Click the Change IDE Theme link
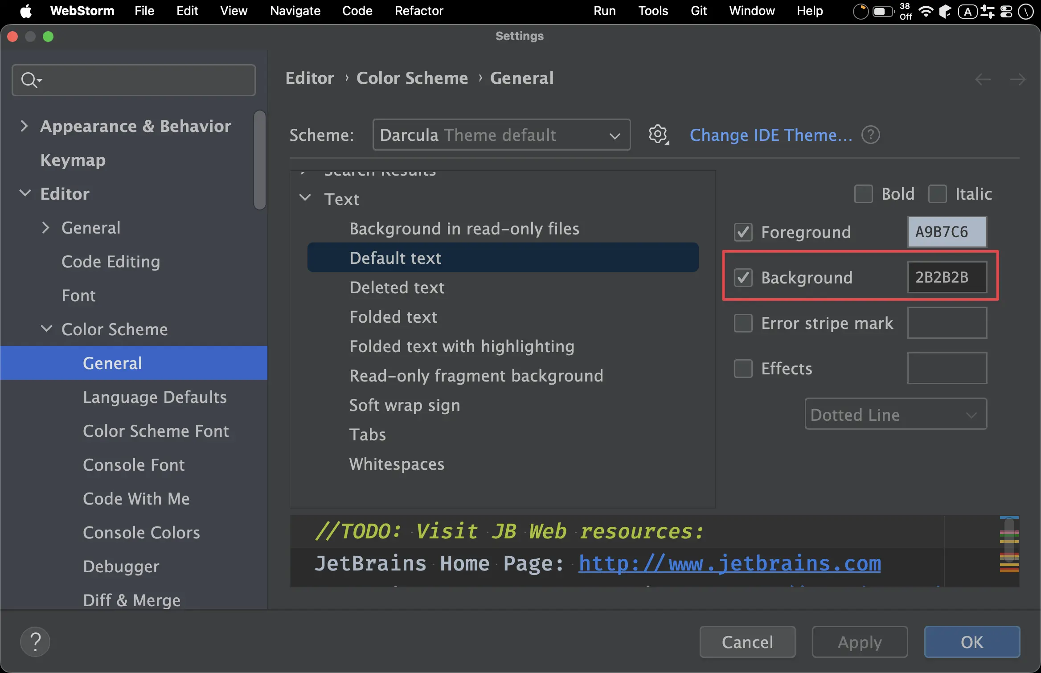 tap(771, 135)
